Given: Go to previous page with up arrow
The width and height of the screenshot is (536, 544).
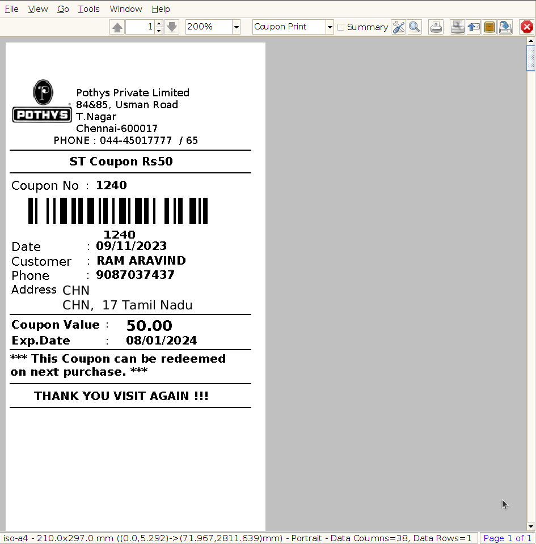Looking at the screenshot, I should [x=117, y=27].
